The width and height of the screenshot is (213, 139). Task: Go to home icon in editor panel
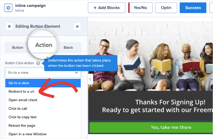coord(77,26)
